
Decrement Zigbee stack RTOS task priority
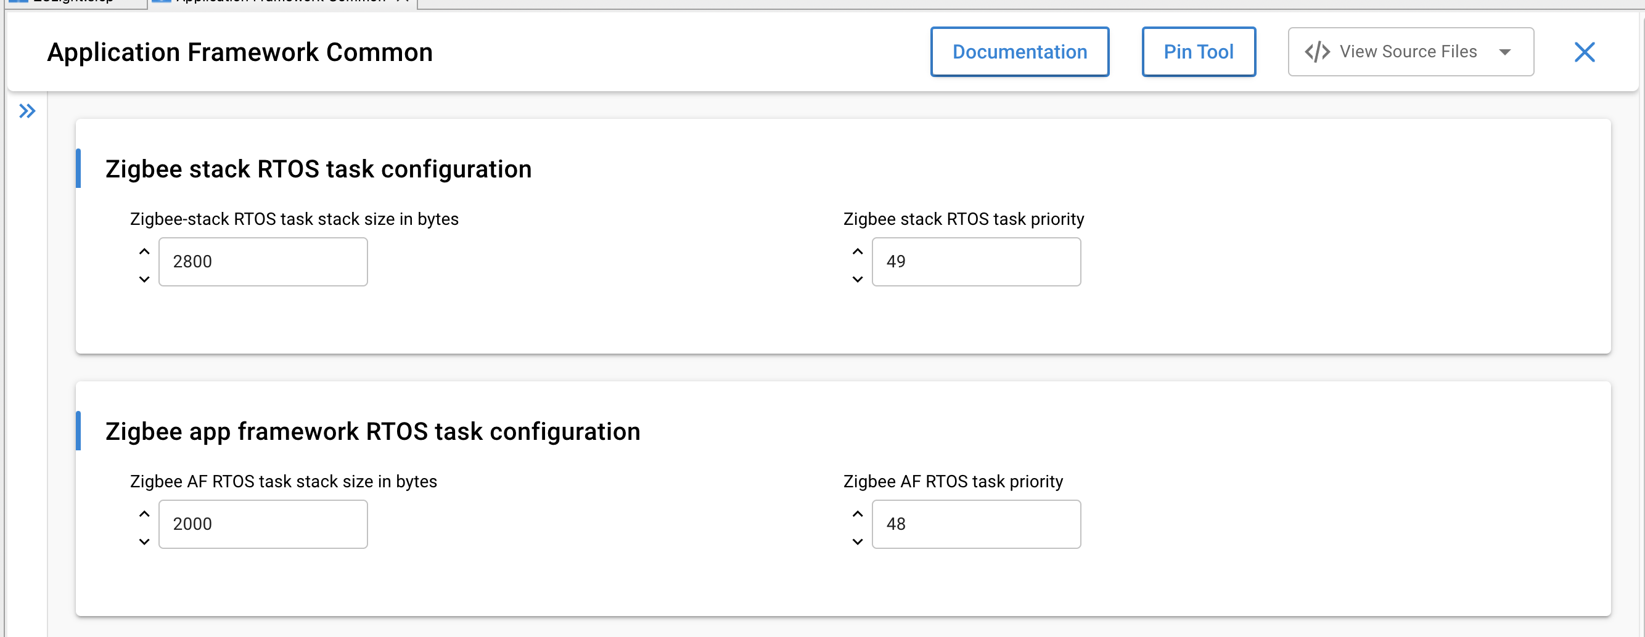coord(858,279)
